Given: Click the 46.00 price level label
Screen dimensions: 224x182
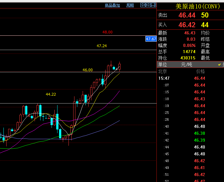Looking at the screenshot, I should pyautogui.click(x=87, y=70).
